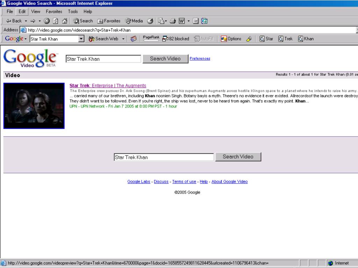Viewport: 358px width, 268px height.
Task: Open the History icon in toolbar
Action: click(x=150, y=21)
